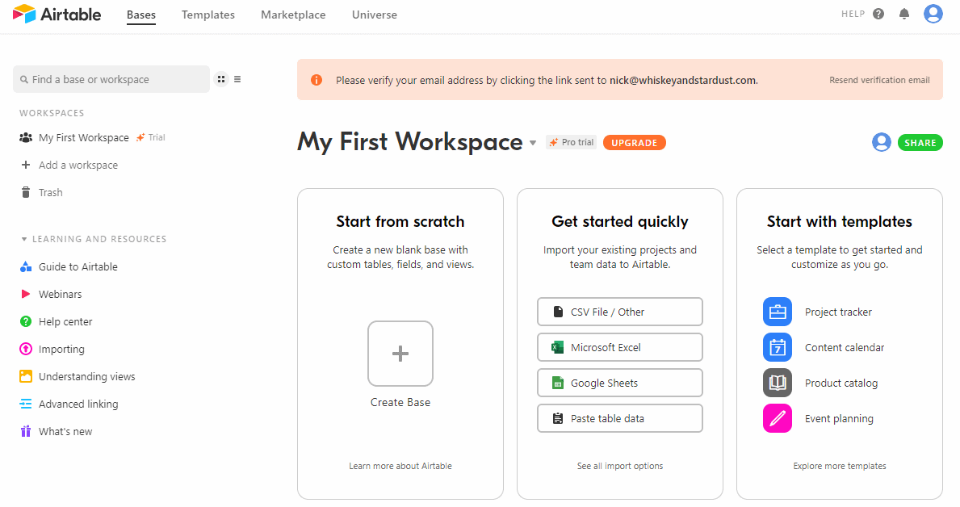Open Webinars link
This screenshot has height=507, width=960.
click(x=60, y=294)
